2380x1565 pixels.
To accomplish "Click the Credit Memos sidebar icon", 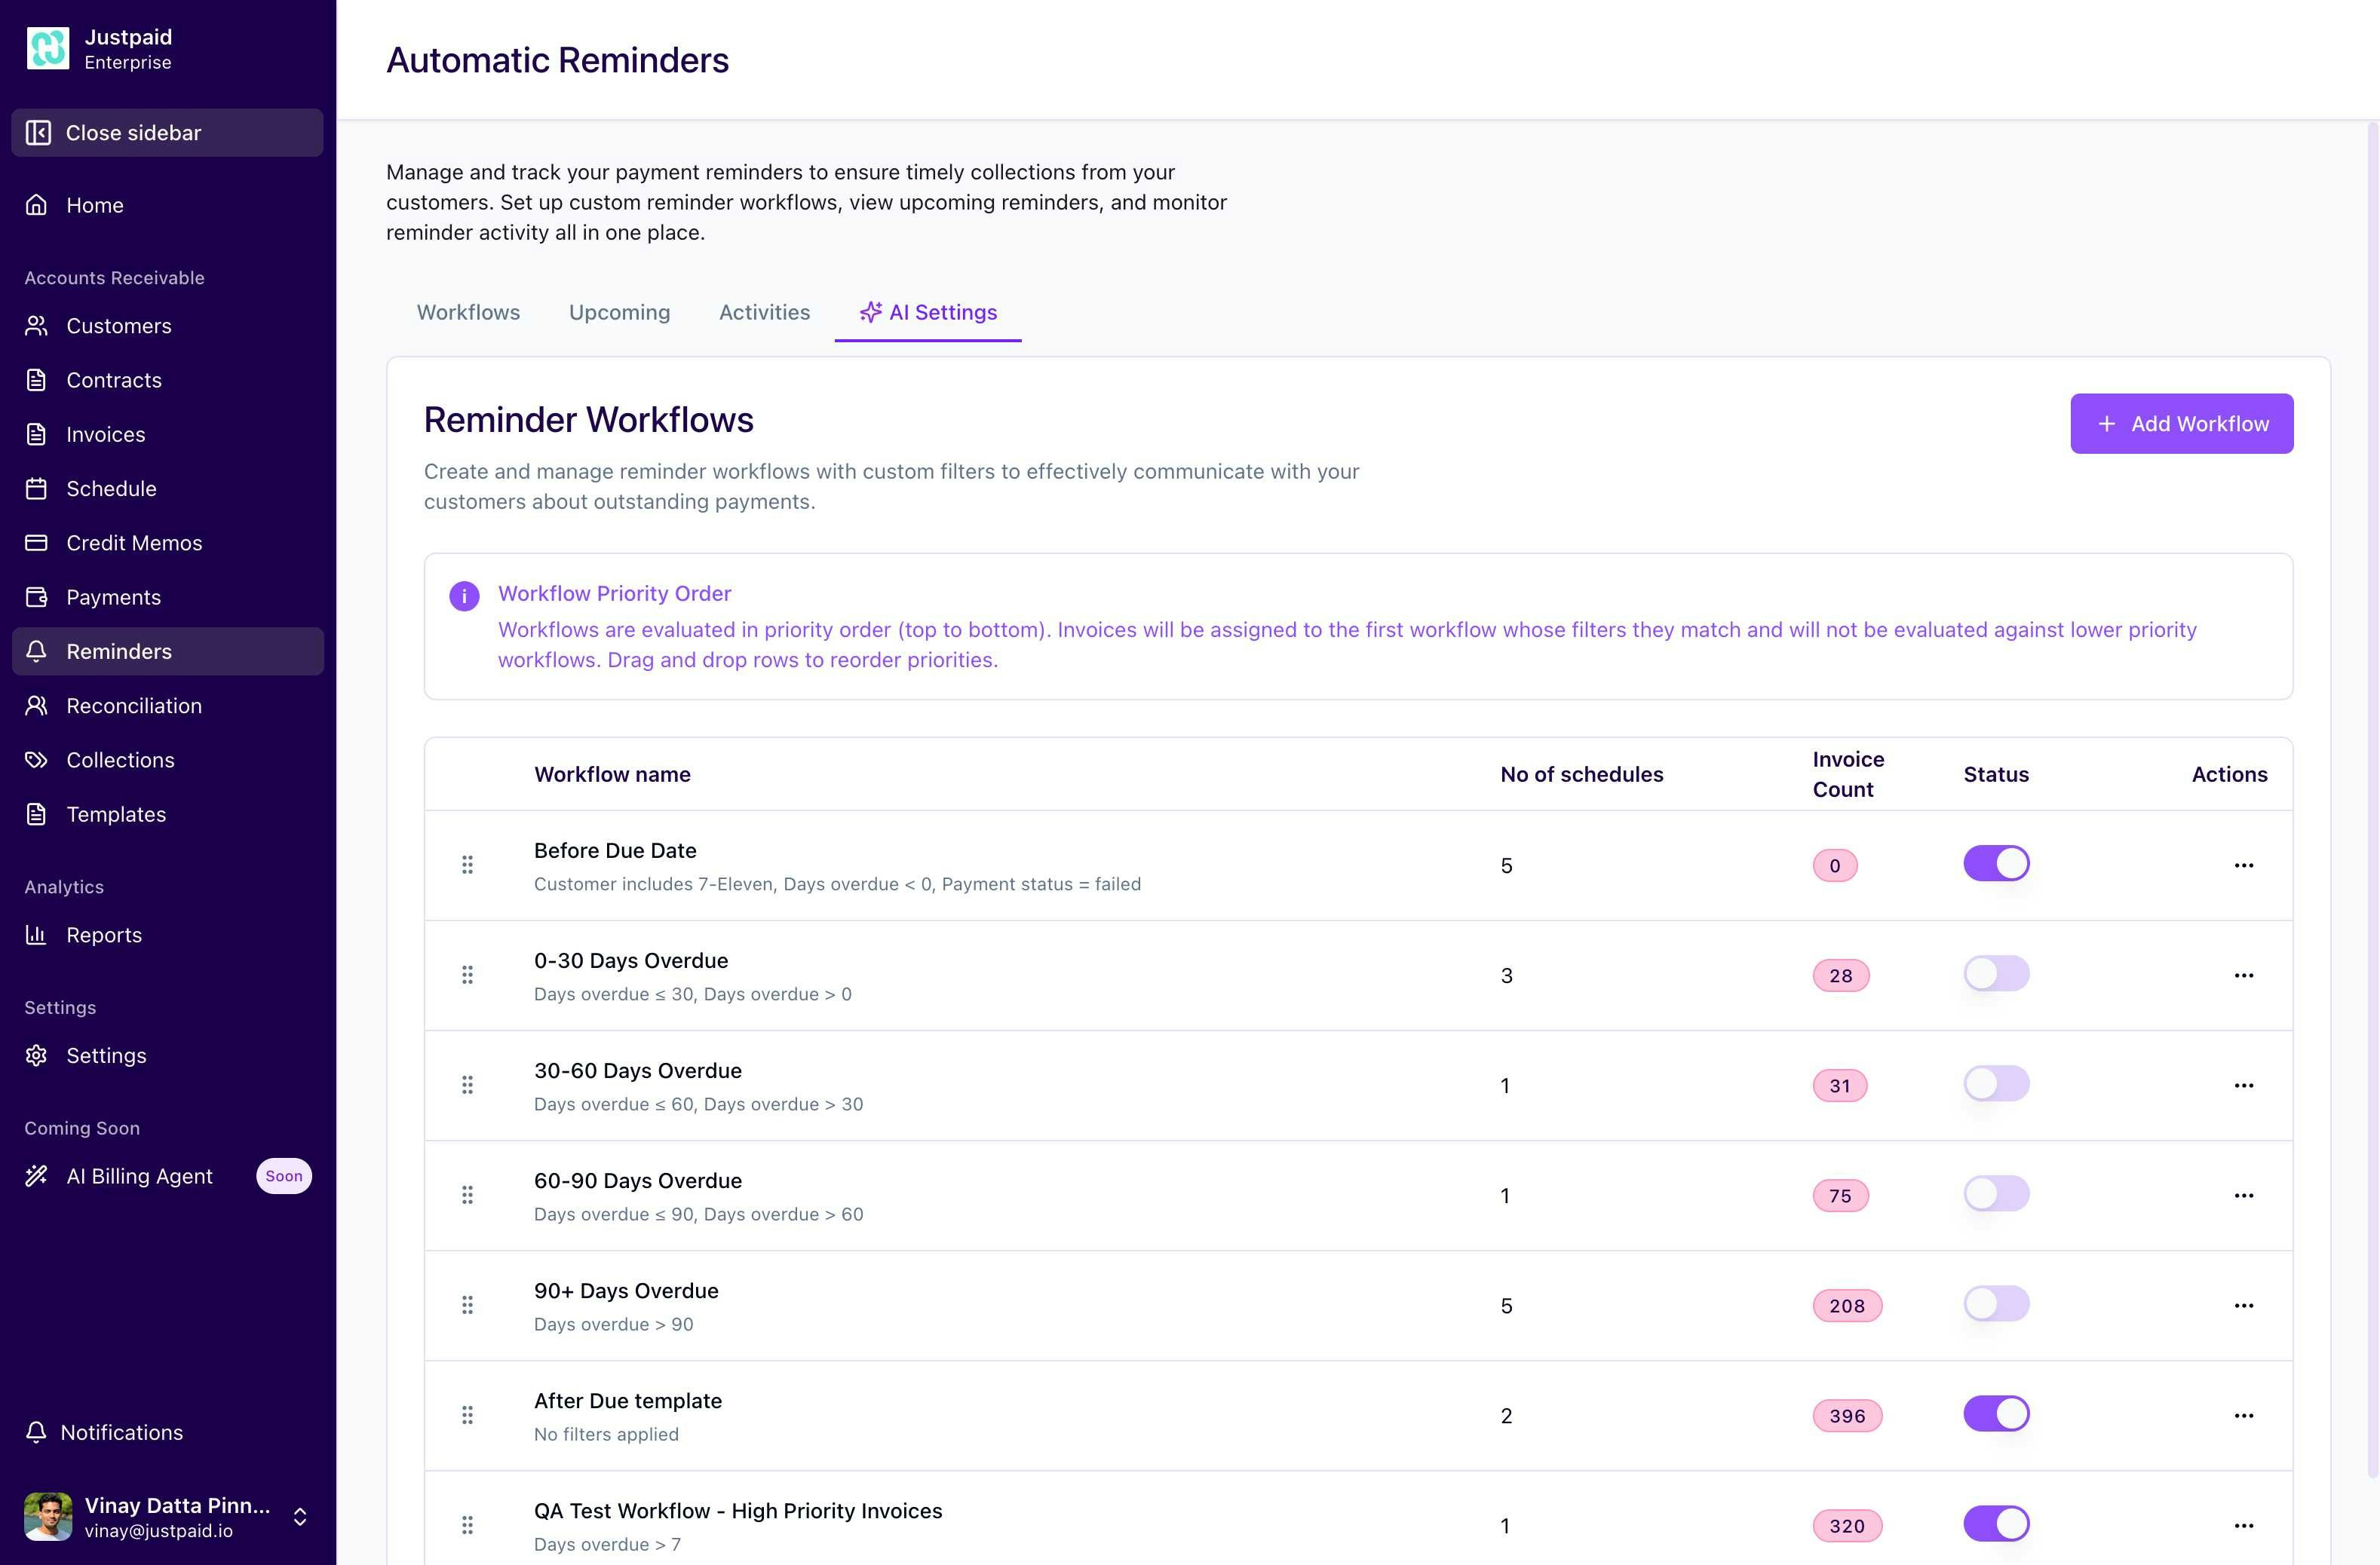I will point(37,543).
